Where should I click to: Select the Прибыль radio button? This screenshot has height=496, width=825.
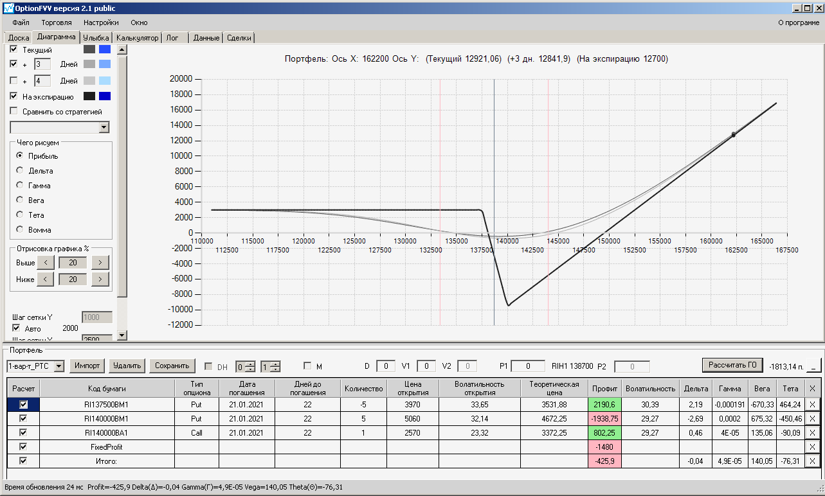pos(20,156)
